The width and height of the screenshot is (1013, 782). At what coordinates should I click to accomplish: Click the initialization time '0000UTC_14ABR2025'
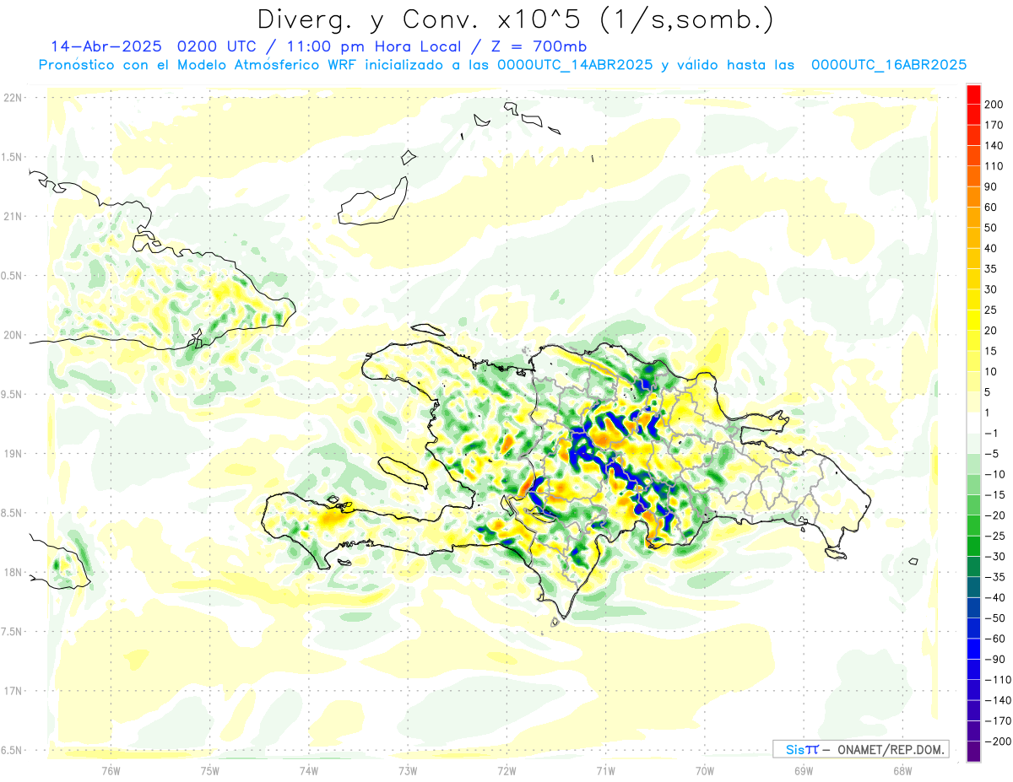[x=575, y=64]
